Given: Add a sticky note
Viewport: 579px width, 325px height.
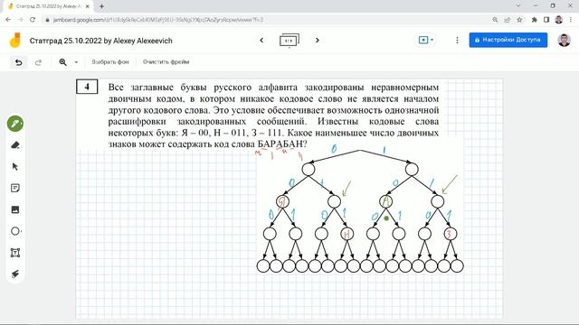Looking at the screenshot, I should pos(15,189).
